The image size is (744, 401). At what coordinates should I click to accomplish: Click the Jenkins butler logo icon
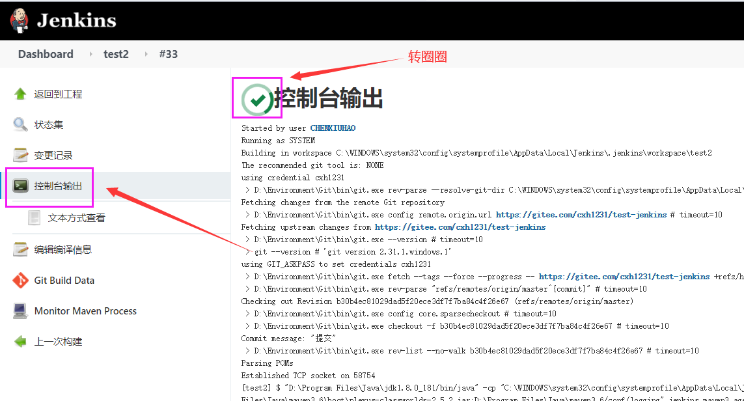tap(20, 20)
